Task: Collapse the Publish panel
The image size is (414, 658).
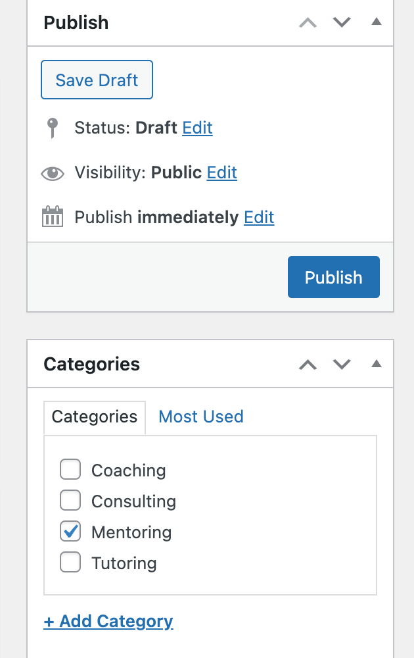Action: click(376, 22)
